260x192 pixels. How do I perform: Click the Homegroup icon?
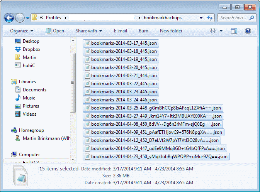(x=14, y=130)
